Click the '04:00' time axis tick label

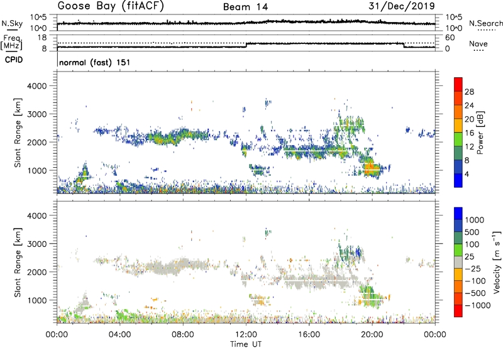coord(120,335)
